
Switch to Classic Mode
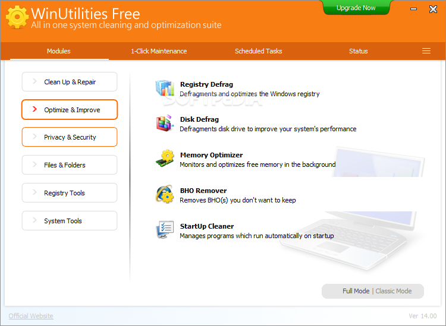point(394,291)
